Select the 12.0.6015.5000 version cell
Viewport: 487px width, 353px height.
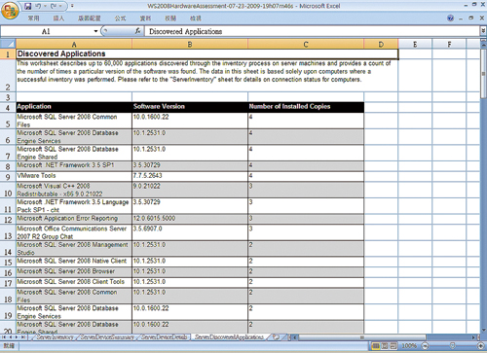tap(190, 219)
